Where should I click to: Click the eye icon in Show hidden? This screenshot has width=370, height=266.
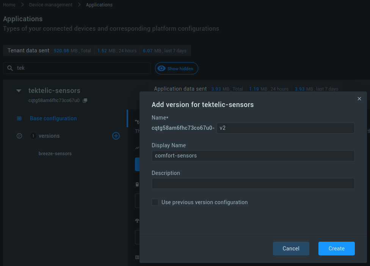click(x=162, y=69)
